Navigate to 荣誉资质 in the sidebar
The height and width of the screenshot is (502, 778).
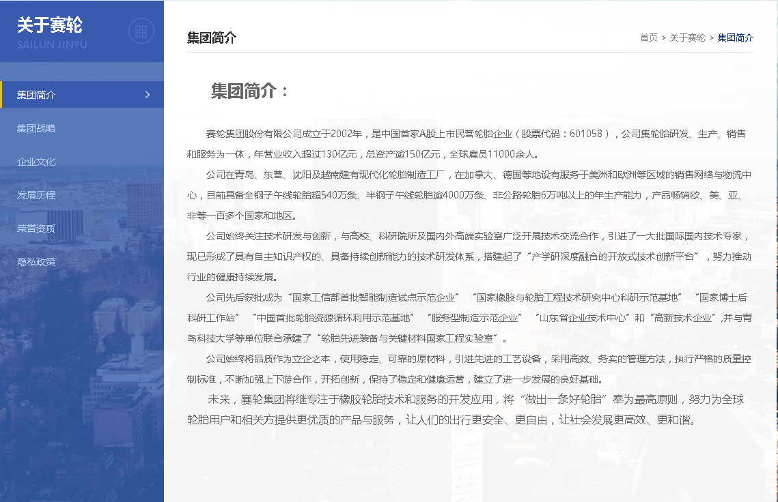tap(37, 228)
